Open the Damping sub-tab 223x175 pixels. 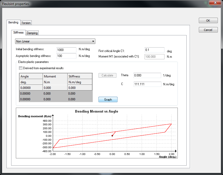coord(32,33)
